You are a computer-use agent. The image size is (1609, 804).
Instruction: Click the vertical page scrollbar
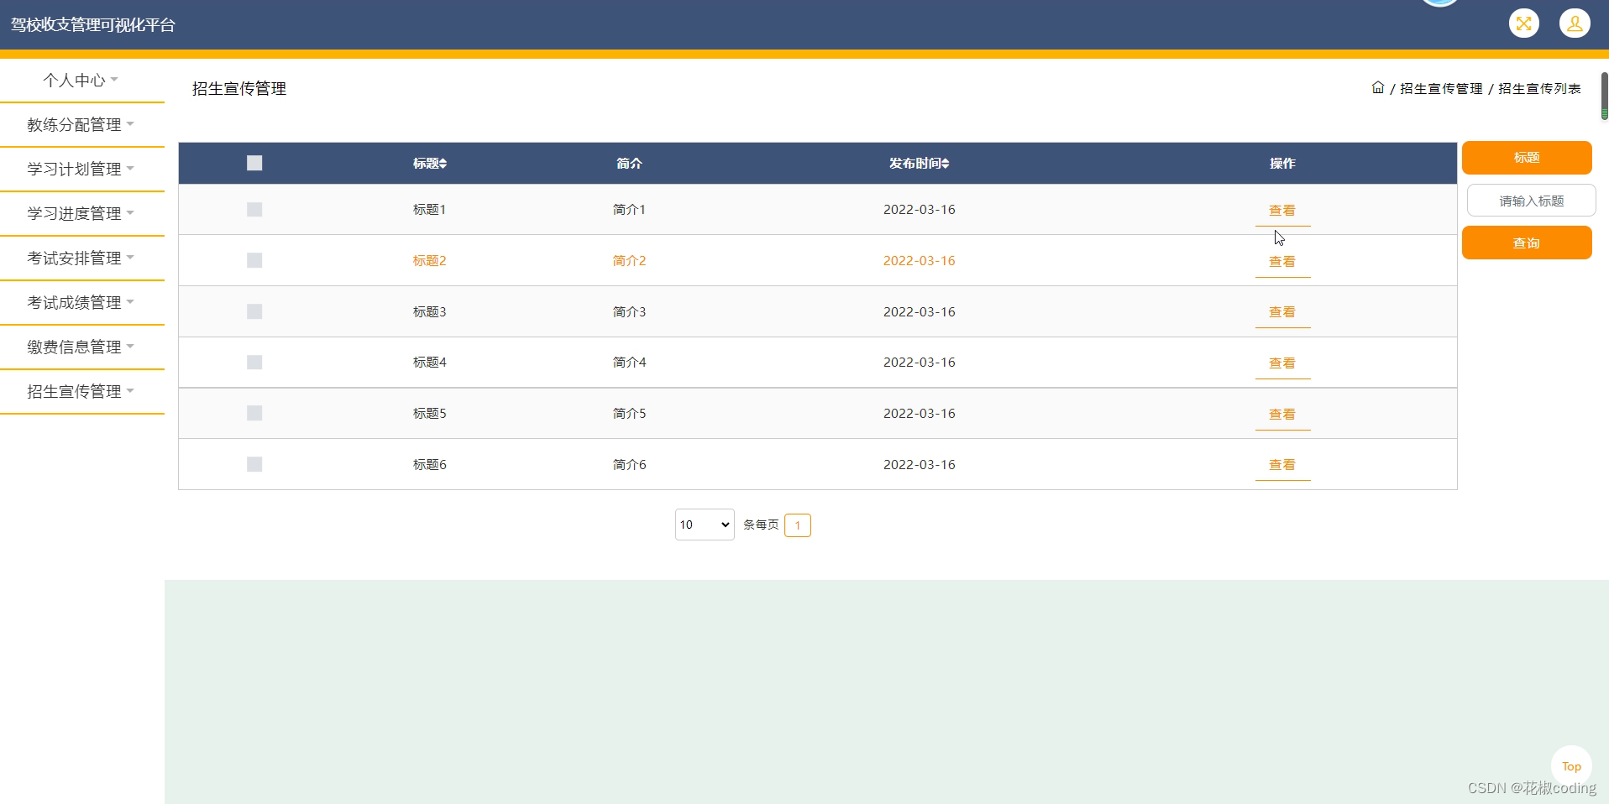coord(1604,97)
